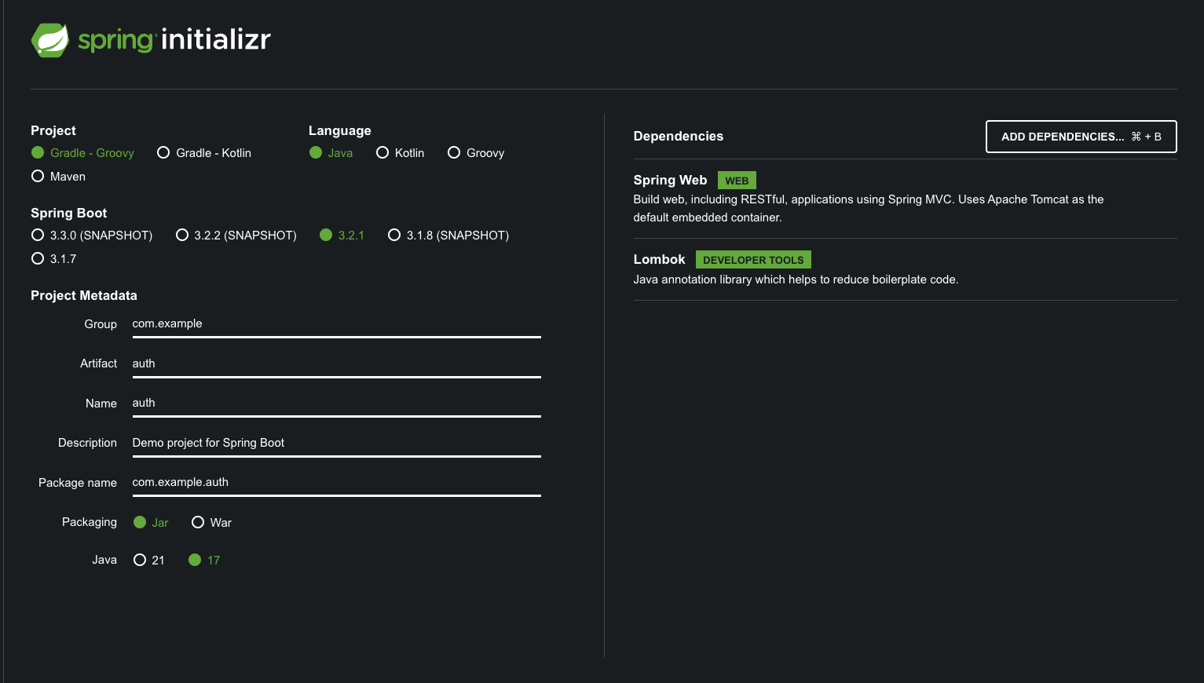The height and width of the screenshot is (683, 1204).
Task: Click the Dependencies heading
Action: click(x=679, y=137)
